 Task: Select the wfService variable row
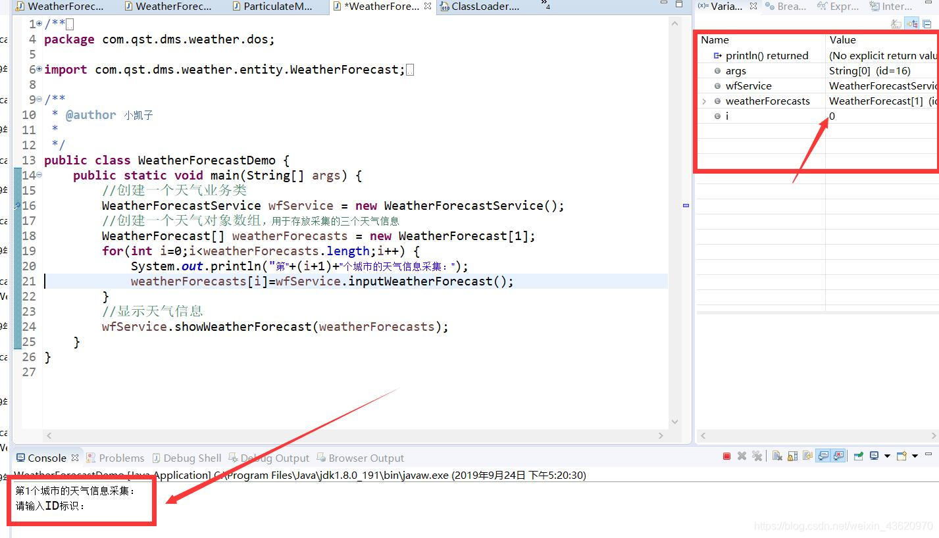point(817,86)
